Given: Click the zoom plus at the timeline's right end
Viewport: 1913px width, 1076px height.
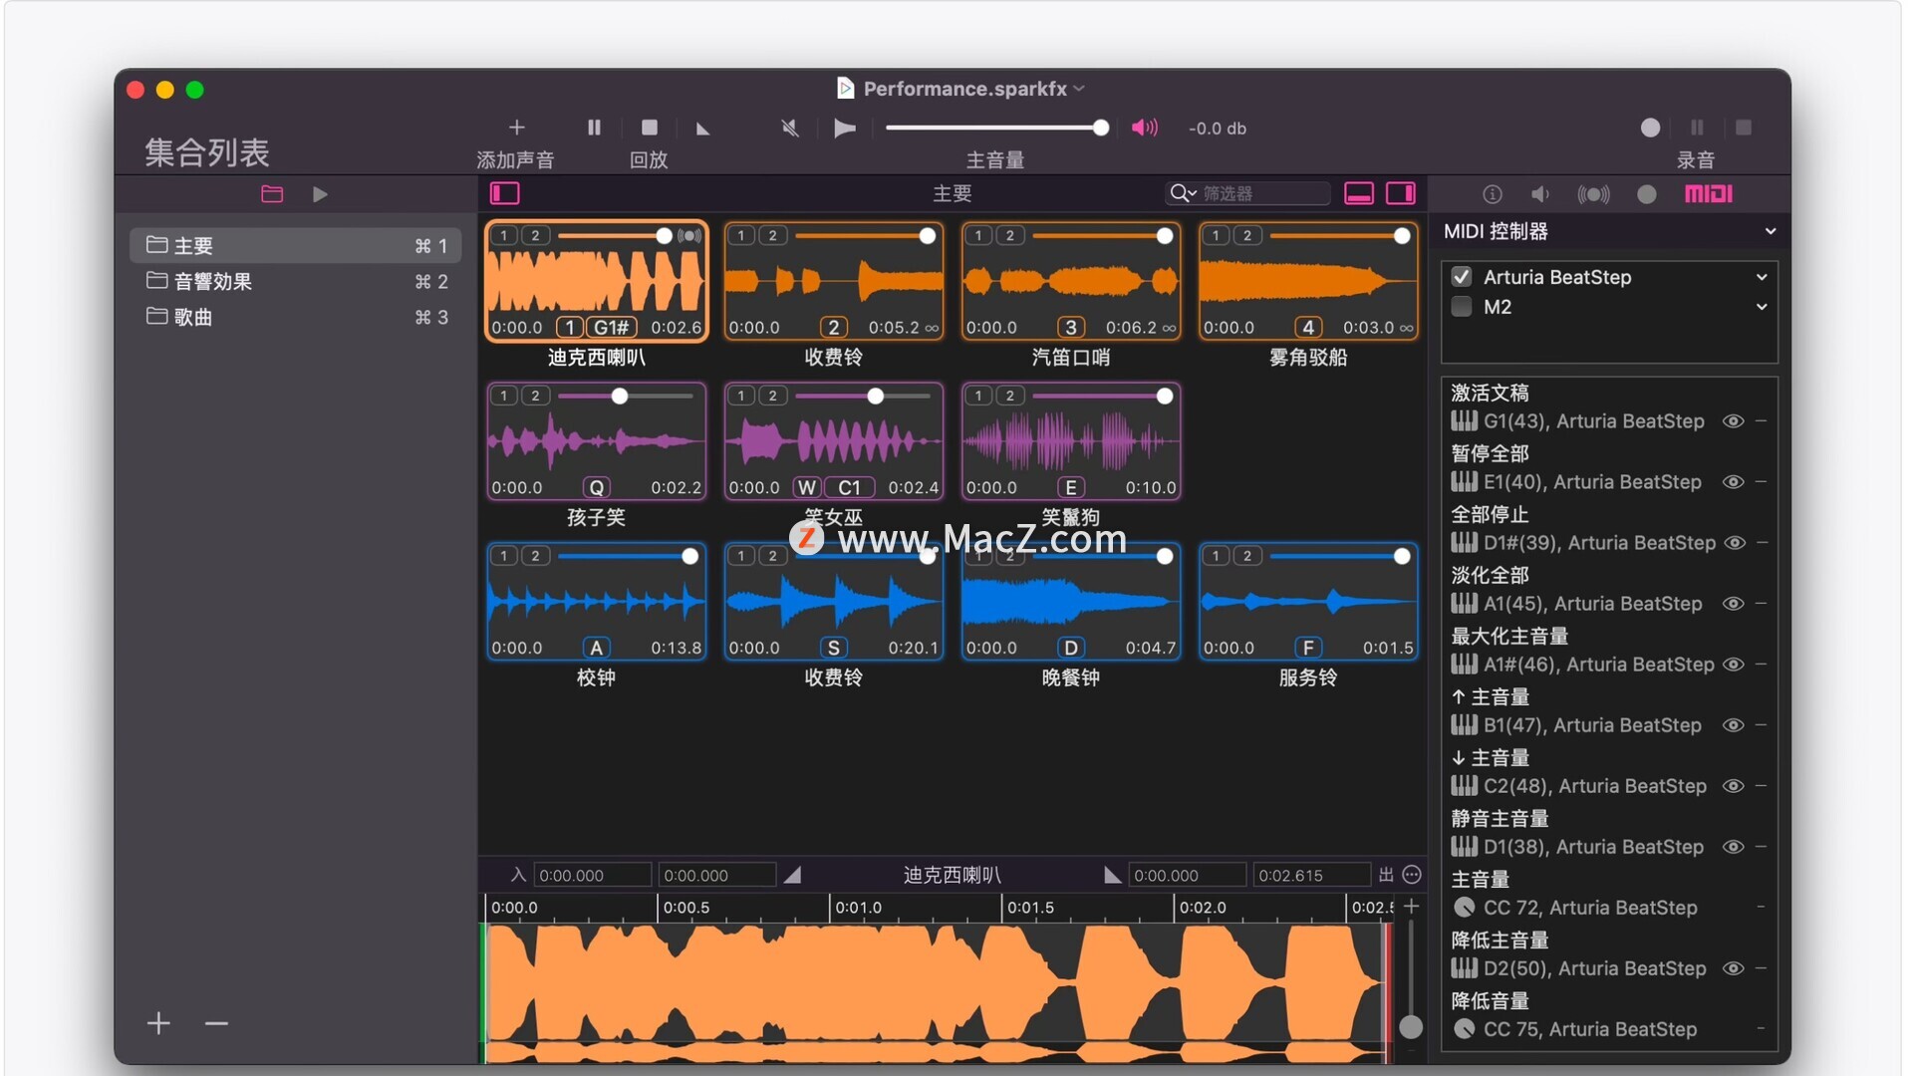Looking at the screenshot, I should [1411, 907].
